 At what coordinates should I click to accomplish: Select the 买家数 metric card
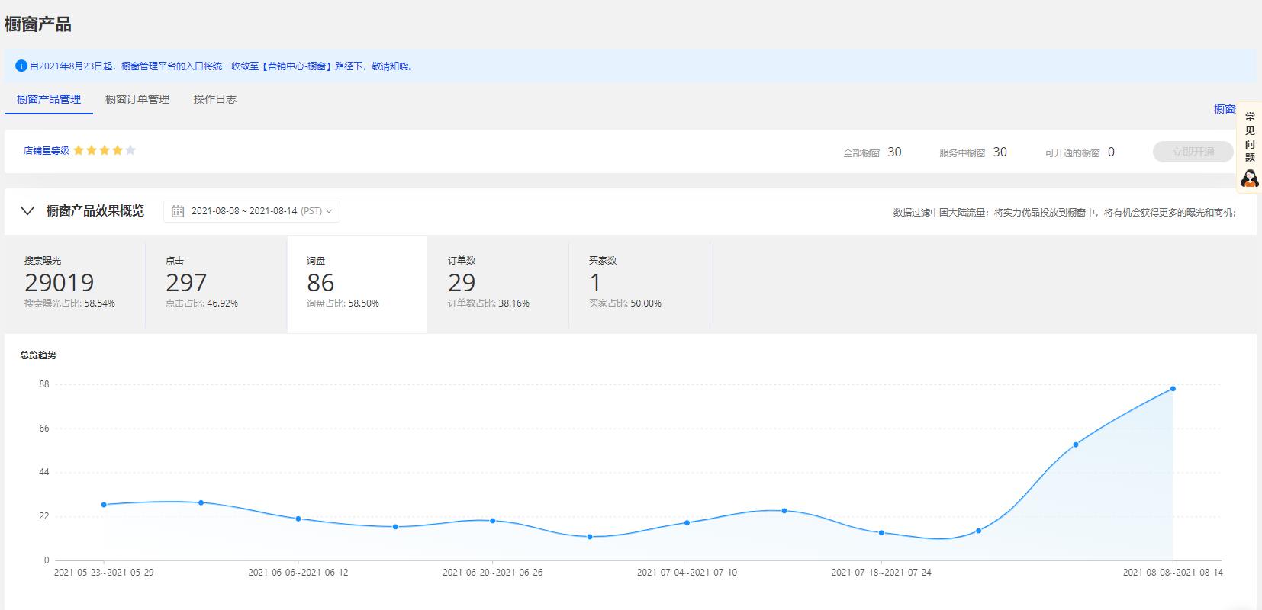pyautogui.click(x=639, y=283)
